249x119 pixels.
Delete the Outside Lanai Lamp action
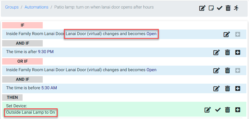(227, 110)
